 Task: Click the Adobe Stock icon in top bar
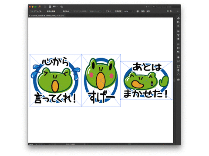pyautogui.click(x=50, y=6)
